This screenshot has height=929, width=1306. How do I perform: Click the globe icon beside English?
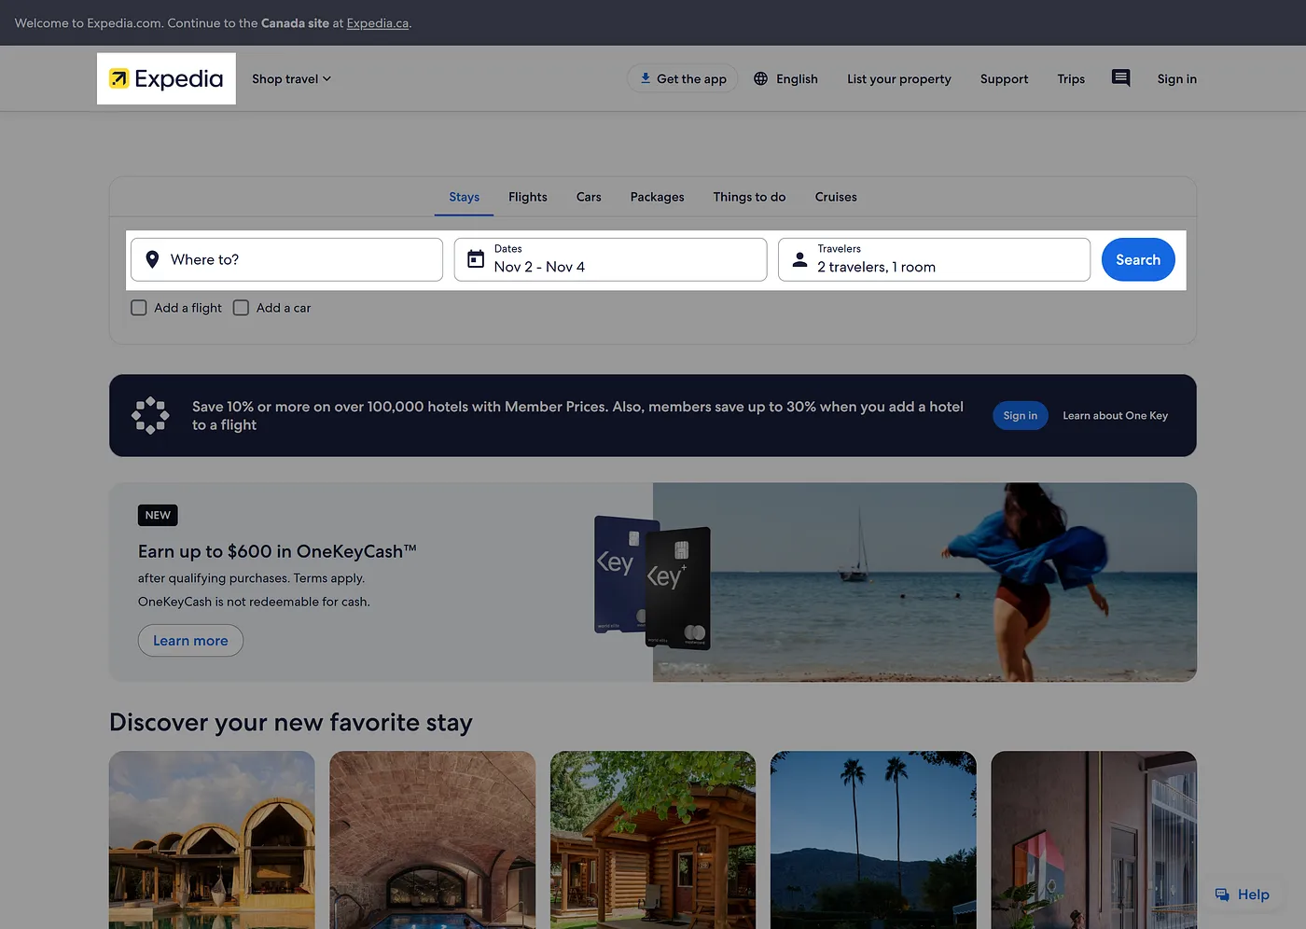click(760, 79)
